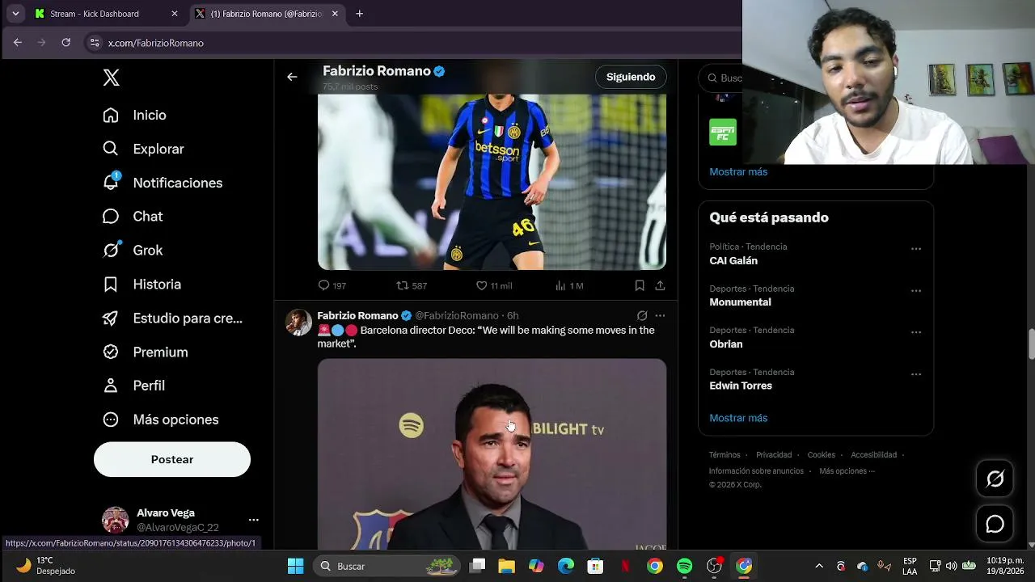Toggle the Siguiendo follow button
Viewport: 1035px width, 582px height.
click(631, 77)
